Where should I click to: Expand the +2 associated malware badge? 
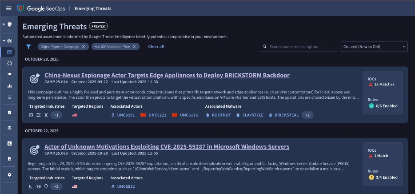(x=307, y=115)
